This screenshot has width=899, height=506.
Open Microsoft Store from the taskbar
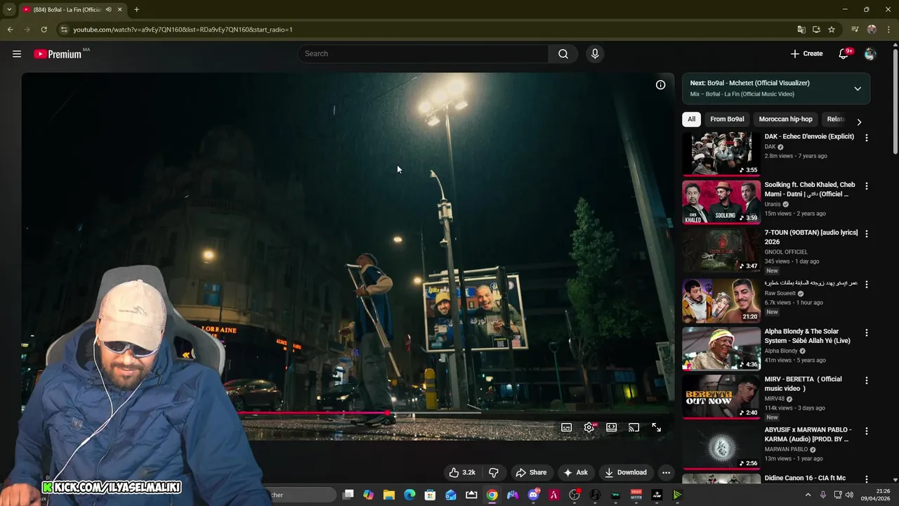click(430, 495)
